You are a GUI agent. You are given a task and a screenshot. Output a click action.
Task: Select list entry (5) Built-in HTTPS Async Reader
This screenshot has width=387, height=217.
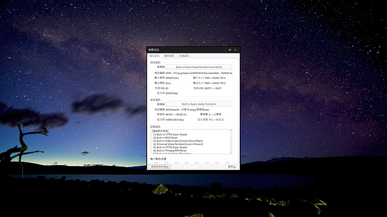click(x=170, y=147)
